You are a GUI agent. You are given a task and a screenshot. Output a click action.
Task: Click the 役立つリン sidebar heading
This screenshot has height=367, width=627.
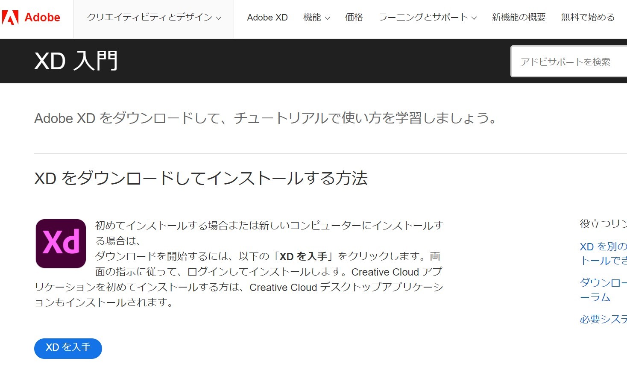click(603, 223)
